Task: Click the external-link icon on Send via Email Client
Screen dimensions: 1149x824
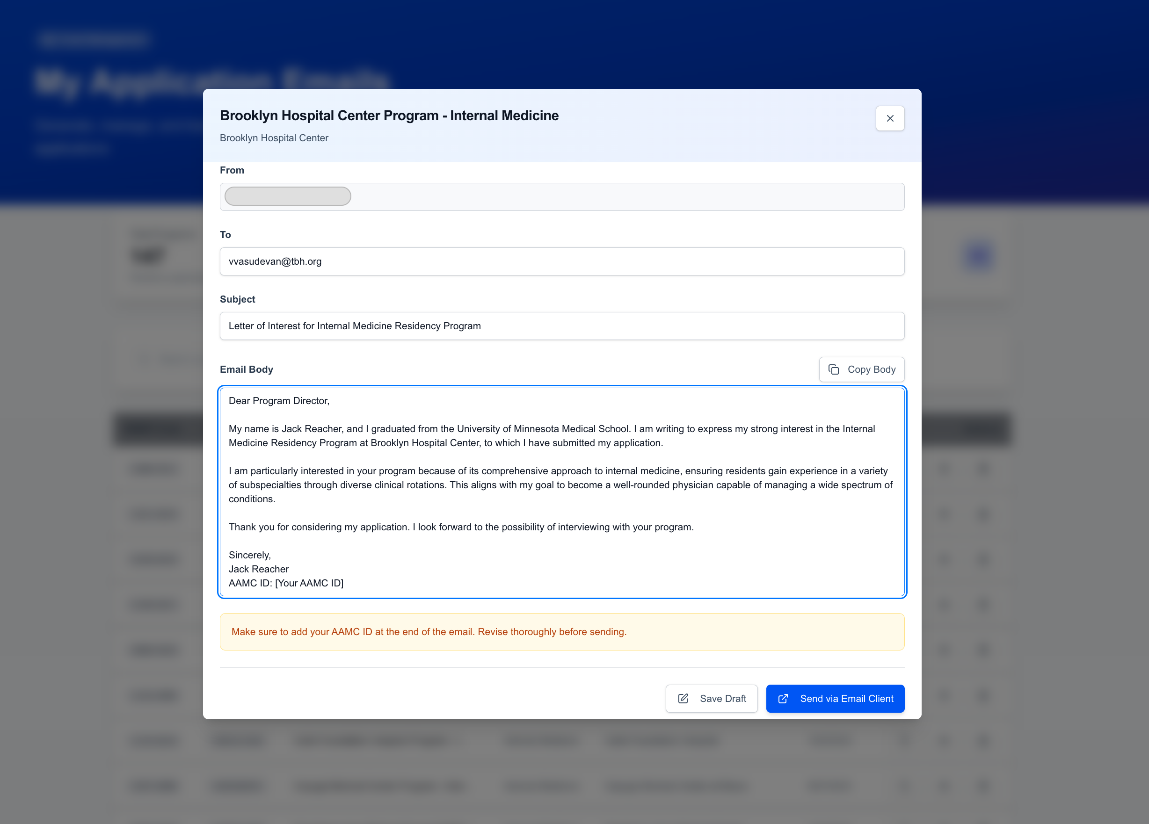Action: pos(784,698)
